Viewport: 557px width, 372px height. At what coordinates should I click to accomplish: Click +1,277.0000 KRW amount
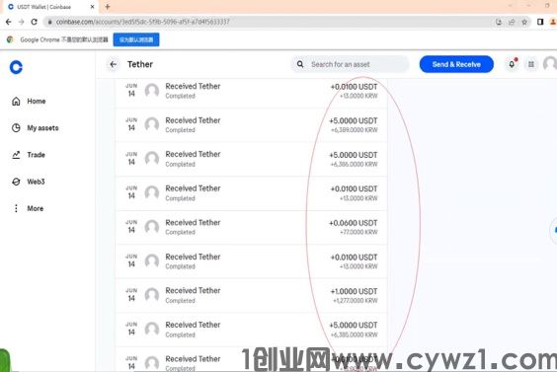355,301
